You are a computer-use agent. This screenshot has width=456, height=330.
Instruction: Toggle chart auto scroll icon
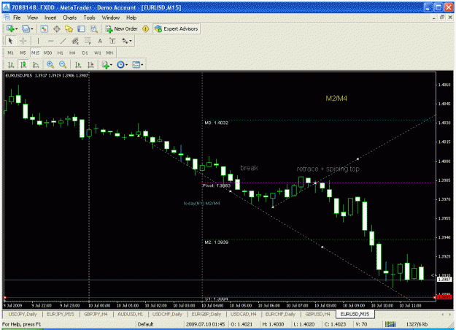[78, 64]
